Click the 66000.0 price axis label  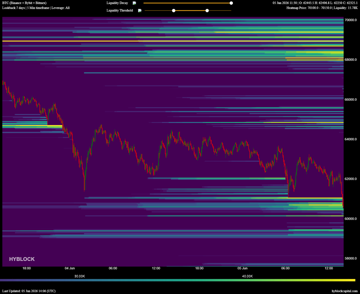click(x=351, y=100)
